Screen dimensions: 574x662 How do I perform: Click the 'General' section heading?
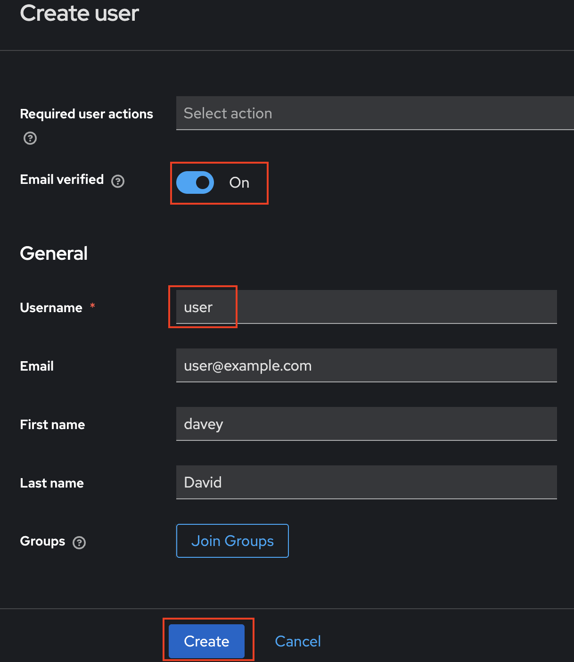click(x=54, y=254)
